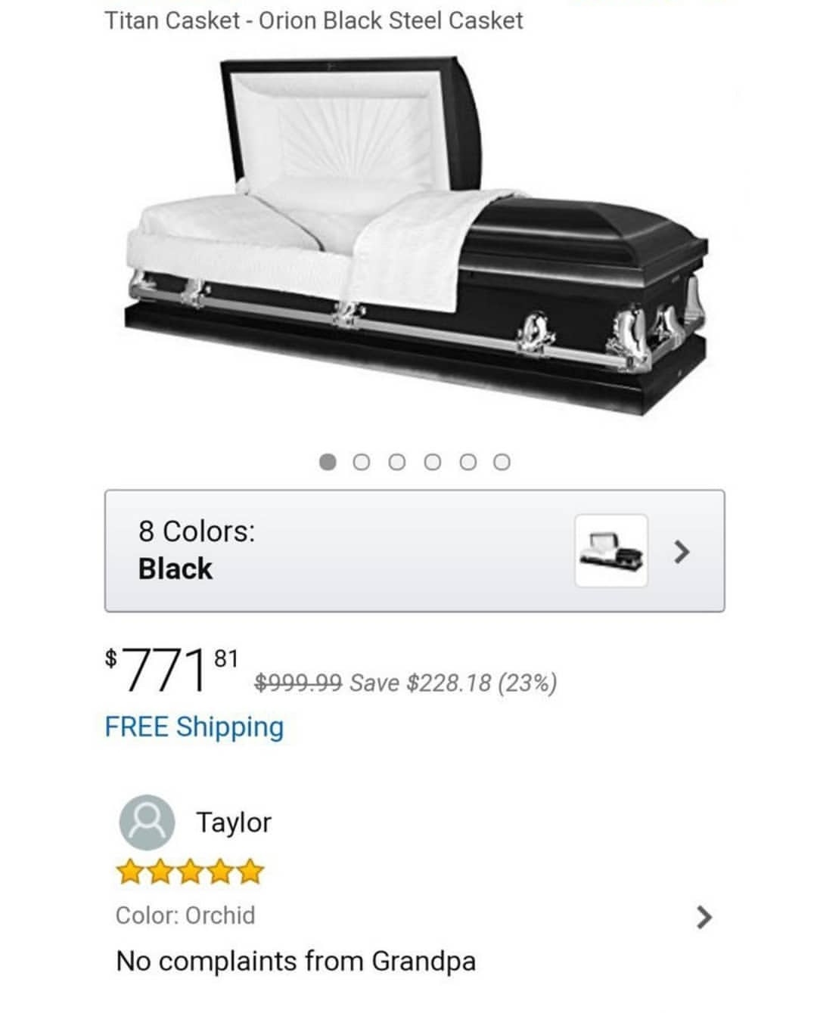
Task: Expand Taylor's review with chevron
Action: click(x=704, y=917)
